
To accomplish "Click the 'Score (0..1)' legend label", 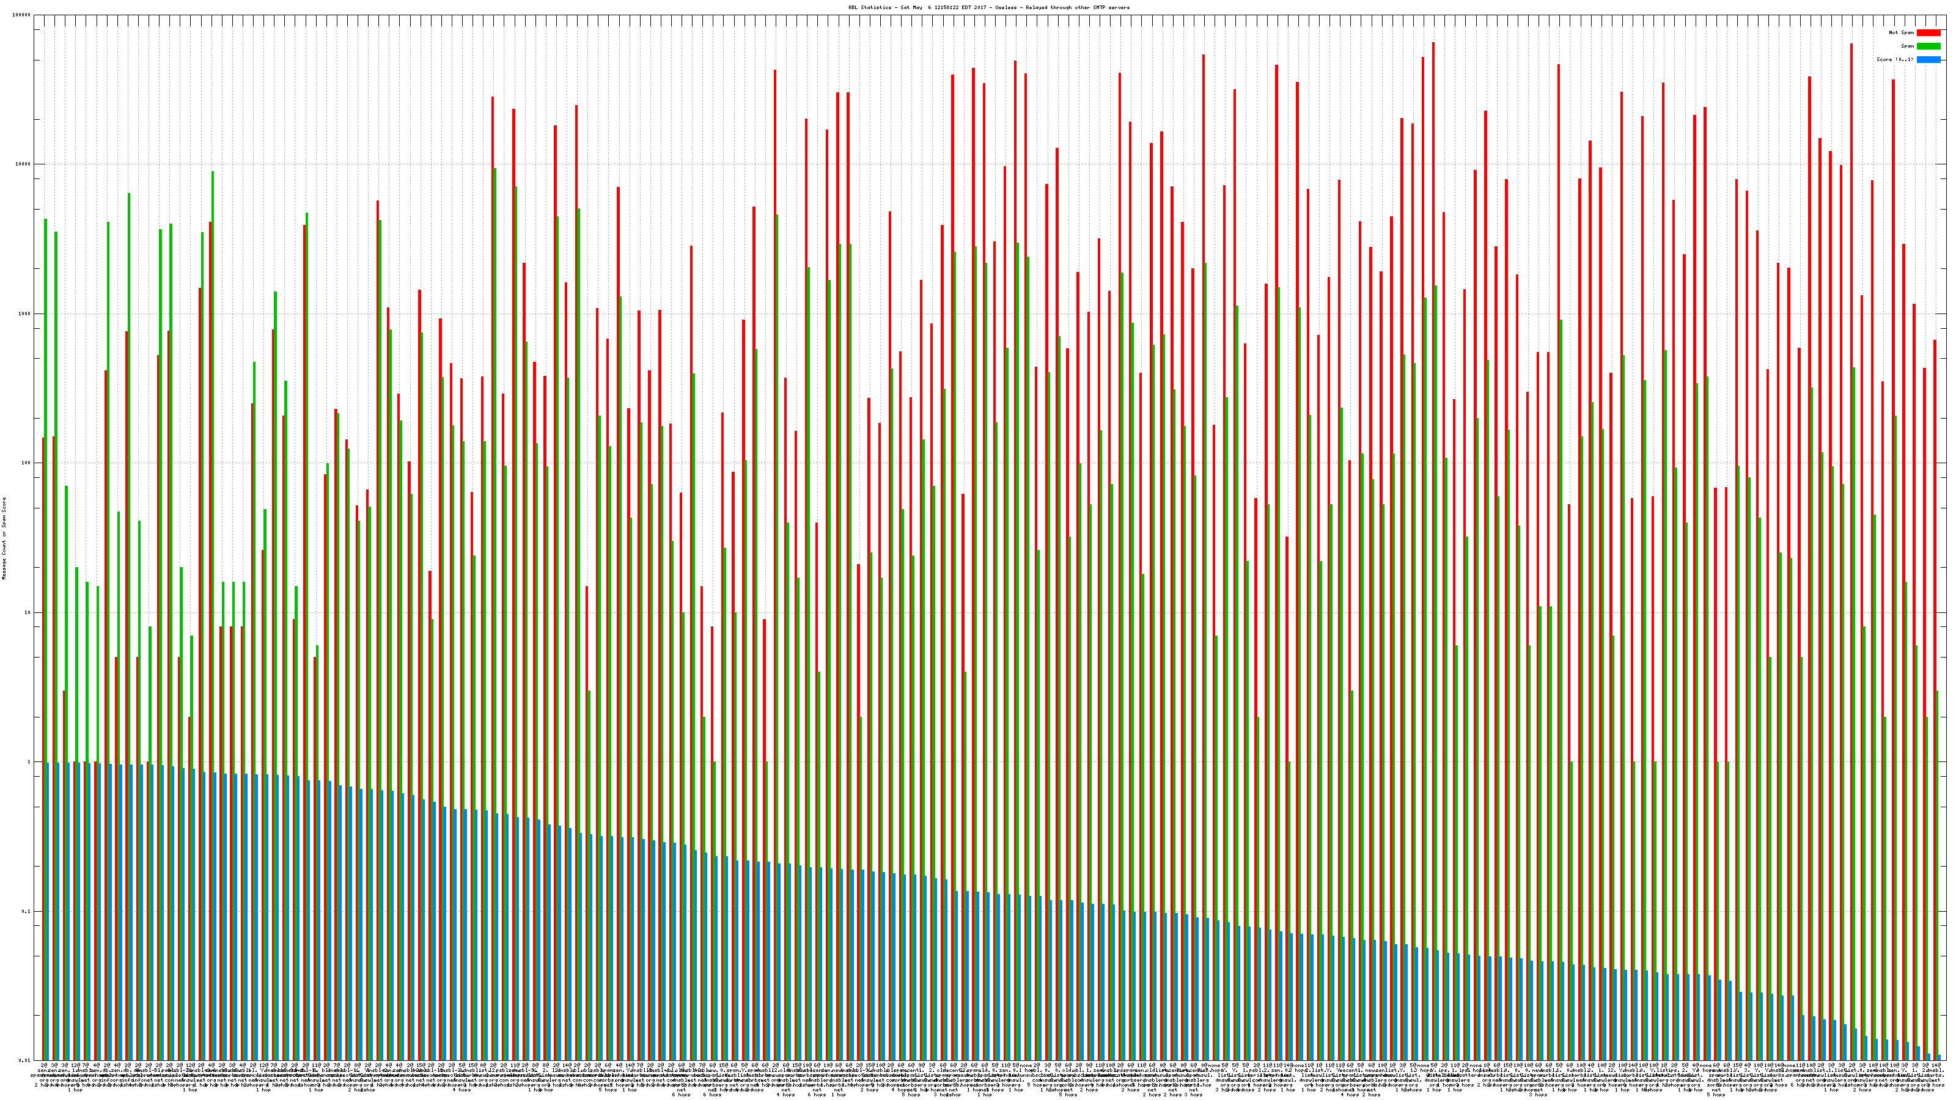I will [1894, 59].
